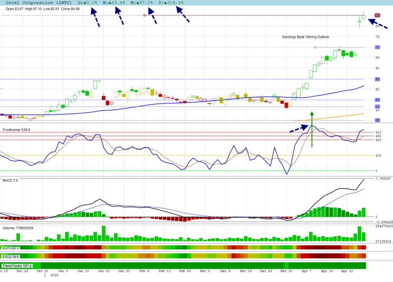The image size is (393, 282).
Task: Select the Earnings Beat / Strong Outlook annotation
Action: (x=305, y=37)
